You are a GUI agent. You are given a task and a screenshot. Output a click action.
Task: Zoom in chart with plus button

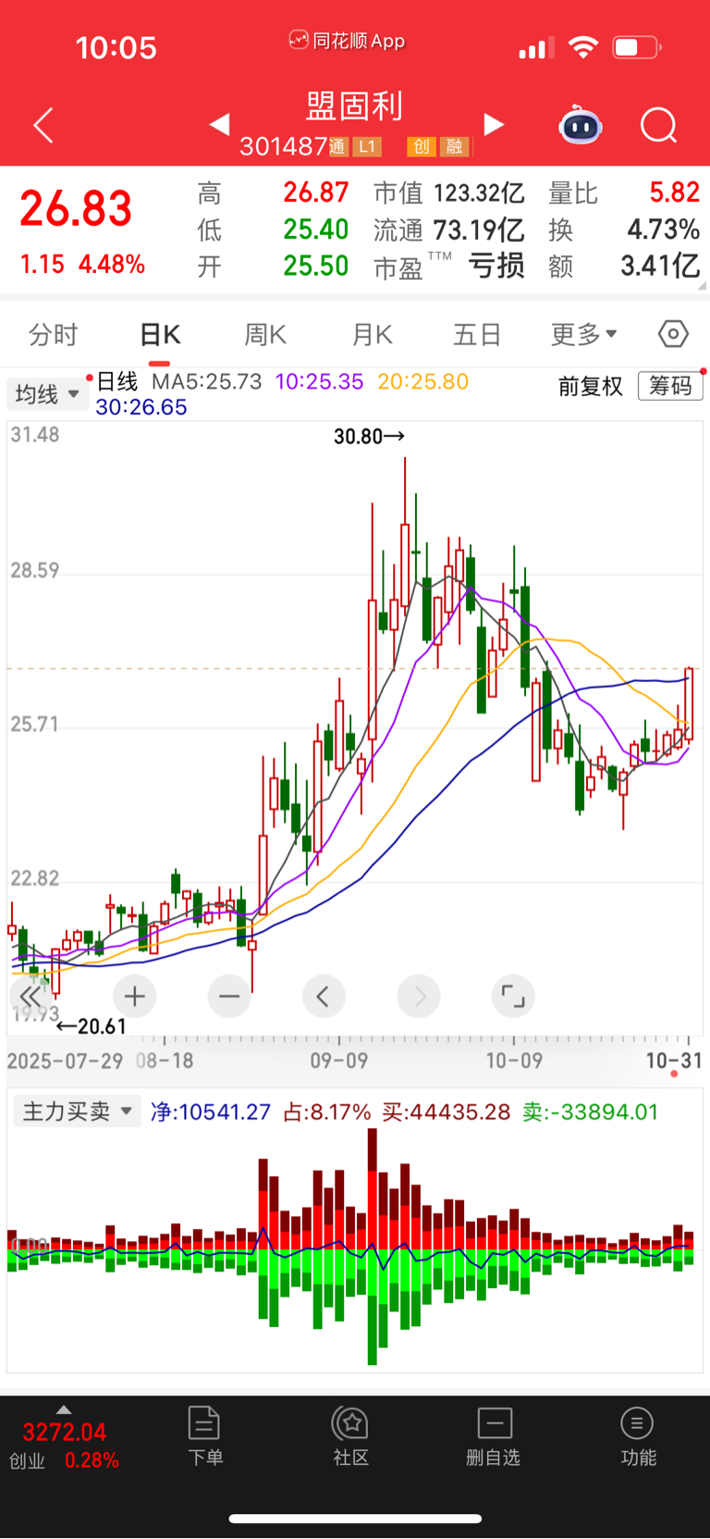coord(135,997)
